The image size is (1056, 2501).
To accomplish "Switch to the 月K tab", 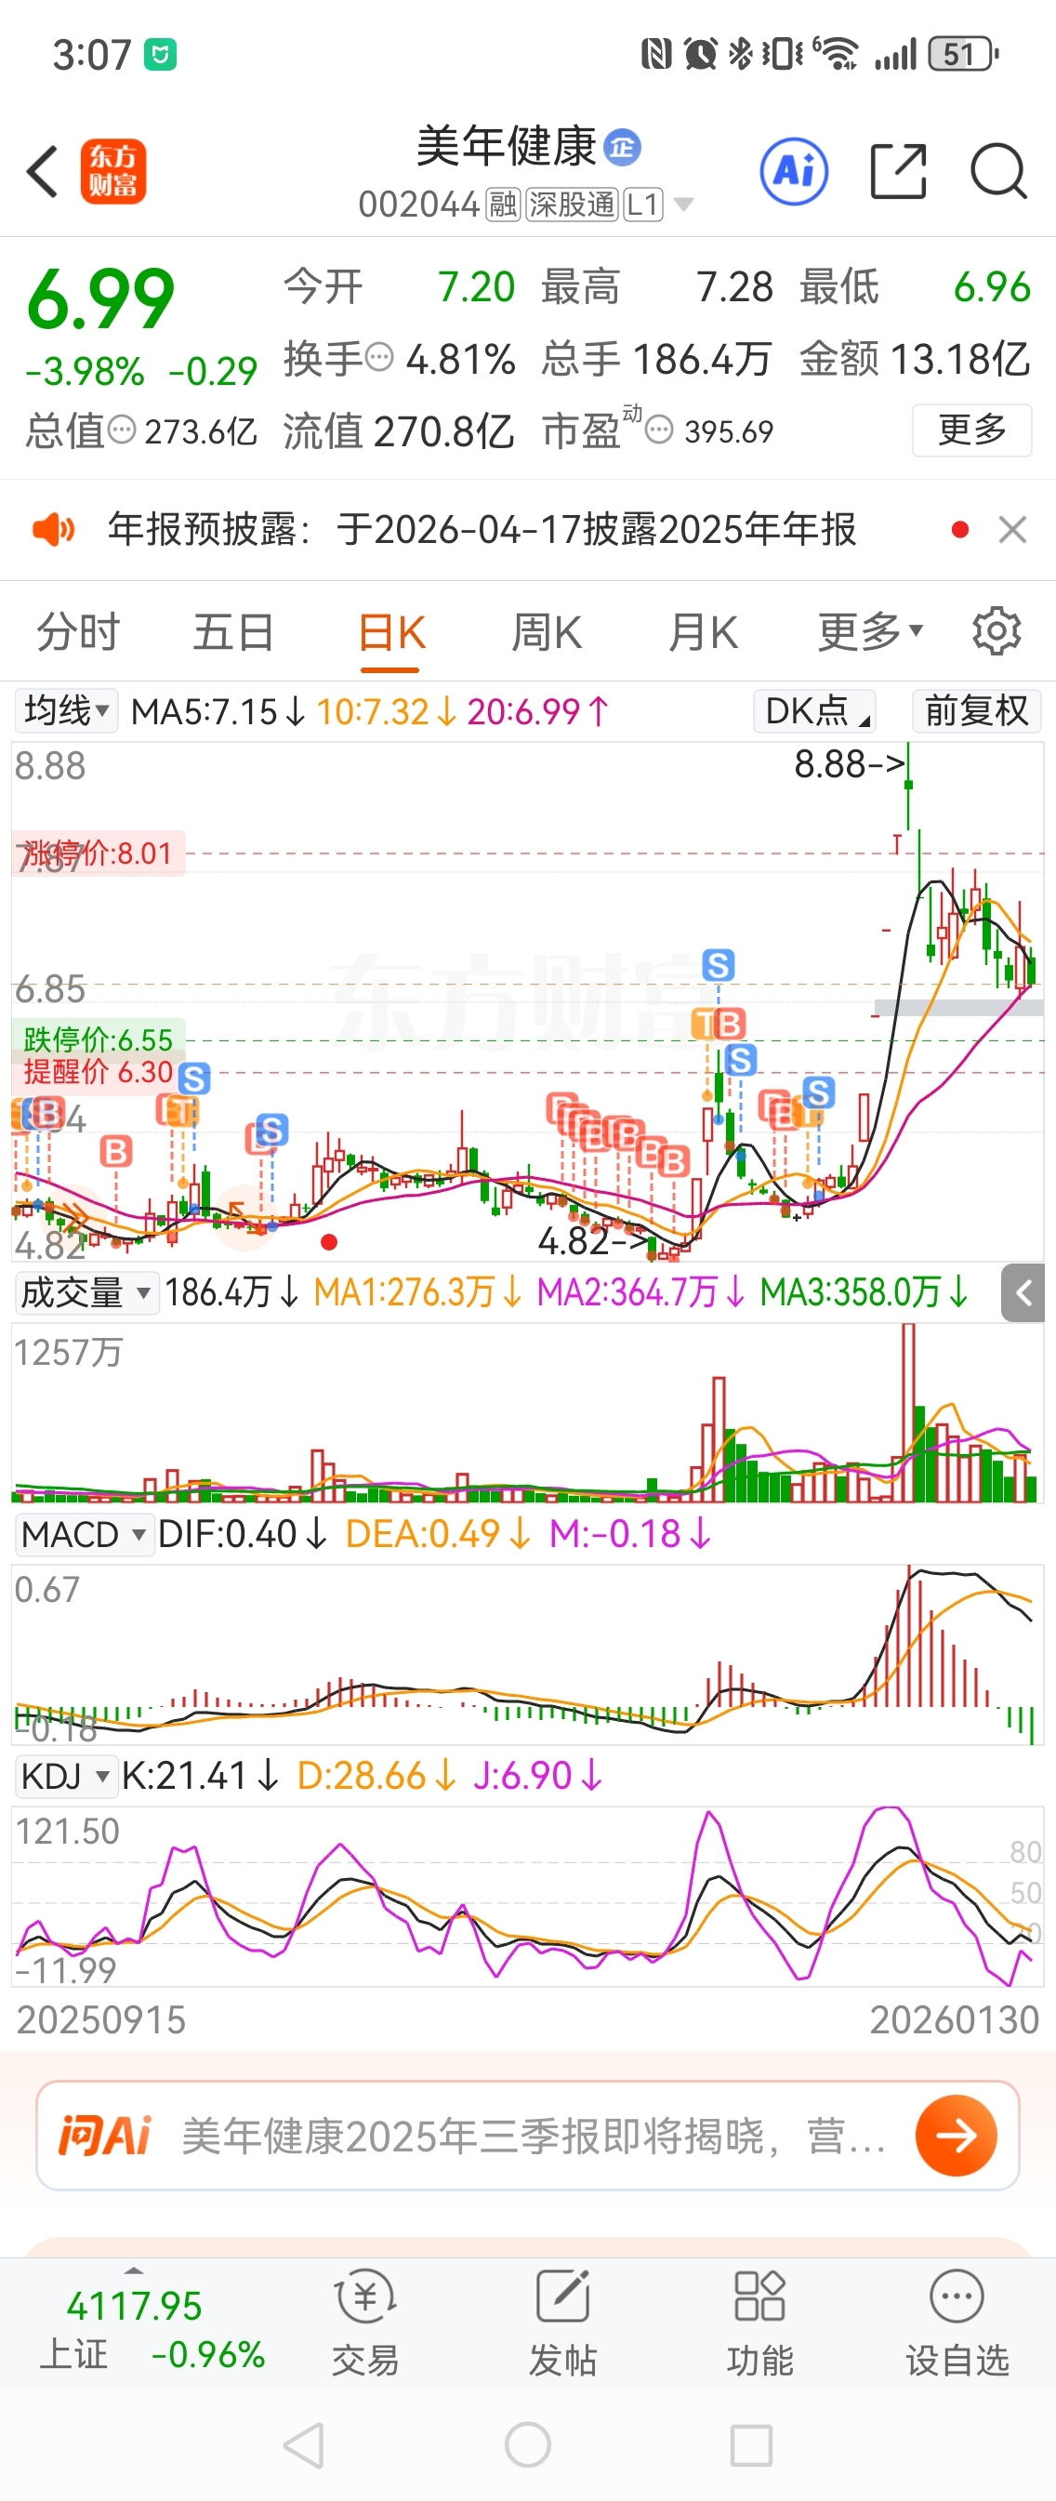I will click(x=703, y=633).
